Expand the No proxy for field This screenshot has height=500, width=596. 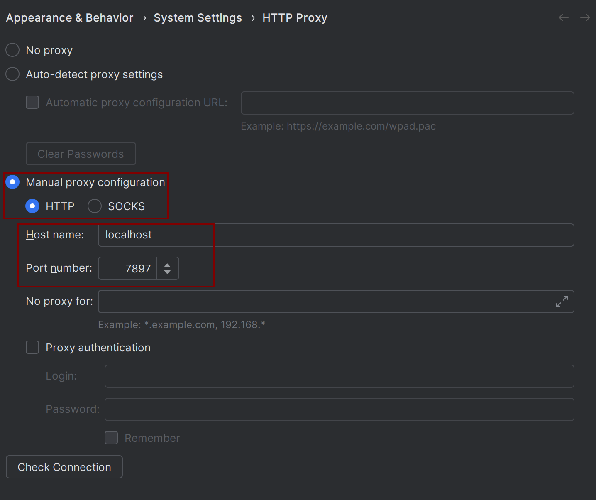point(562,301)
